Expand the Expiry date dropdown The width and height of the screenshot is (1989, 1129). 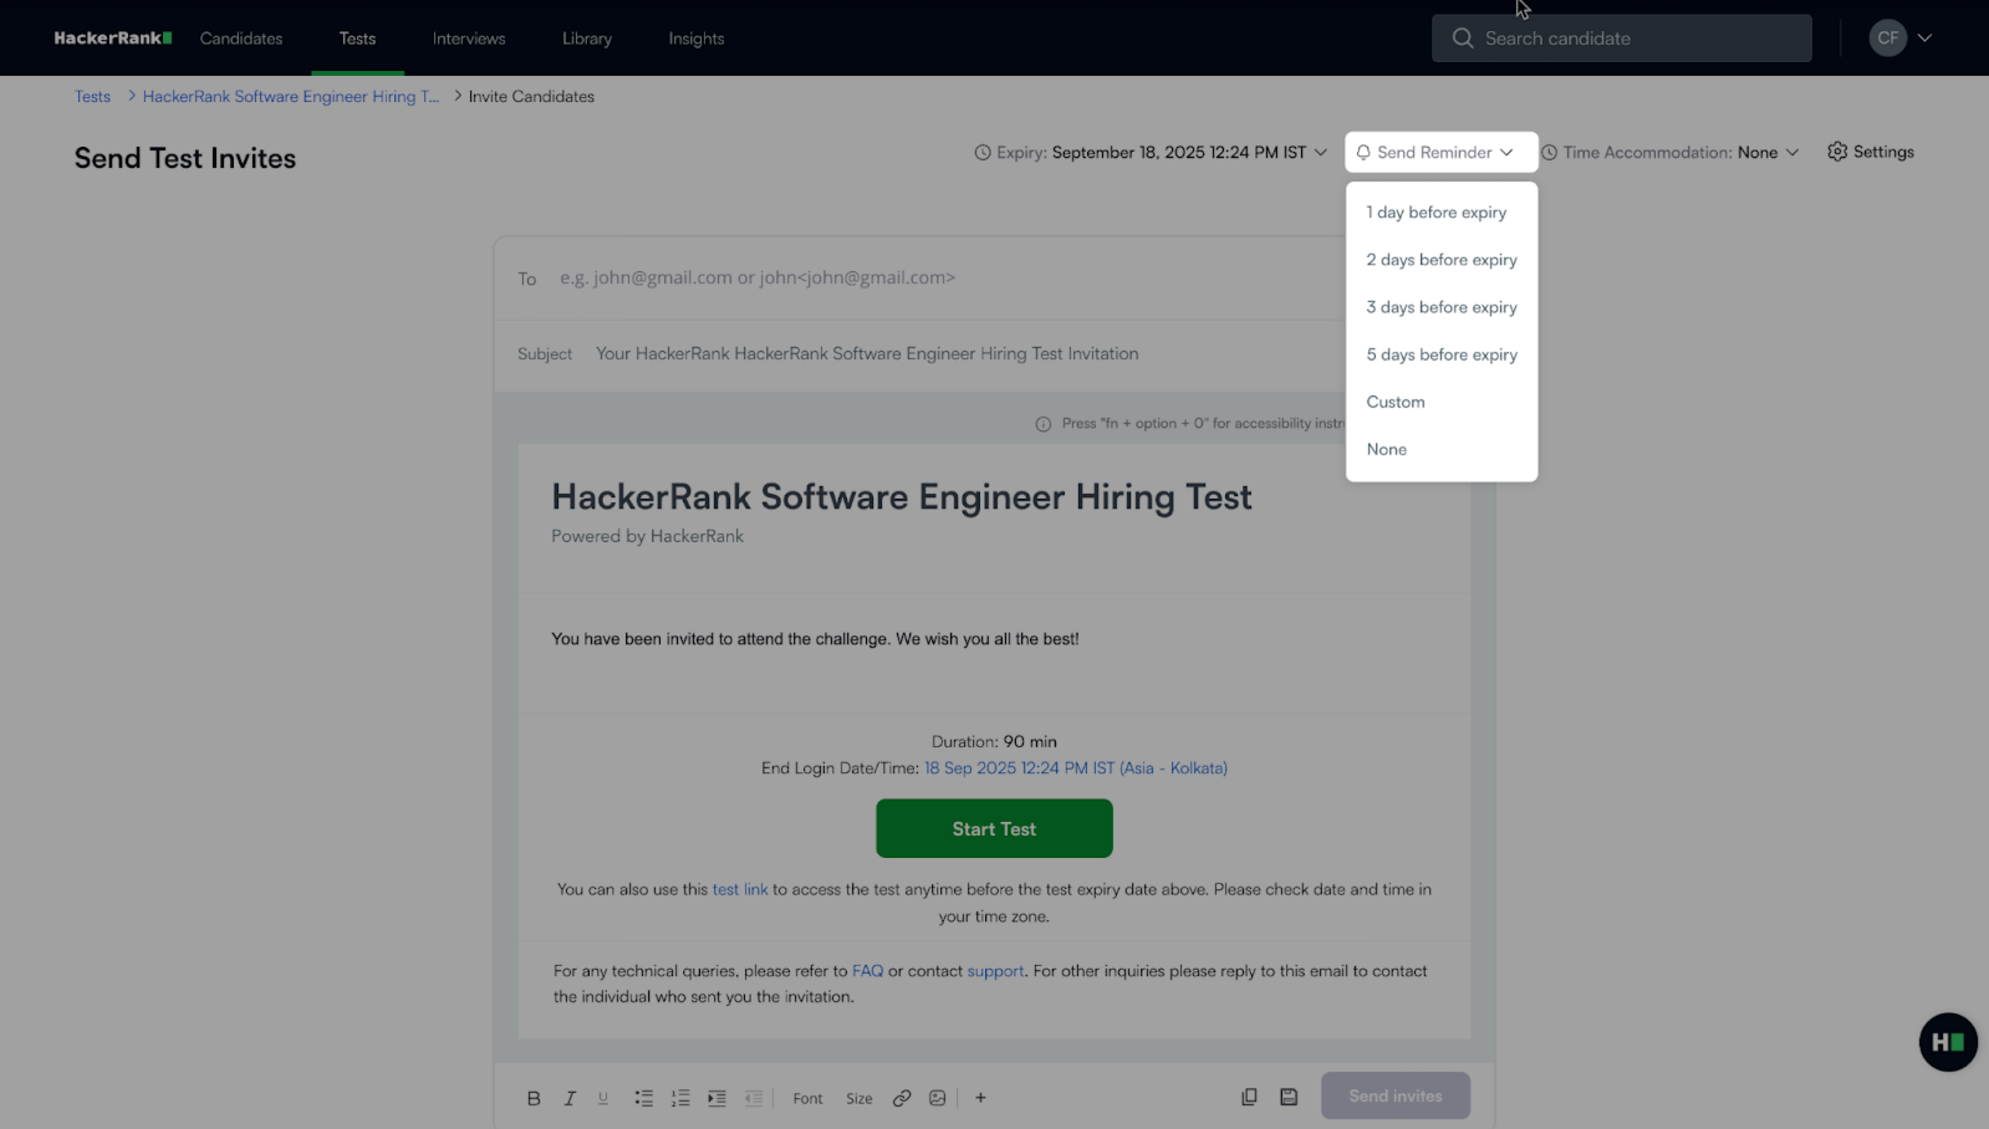pyautogui.click(x=1151, y=153)
